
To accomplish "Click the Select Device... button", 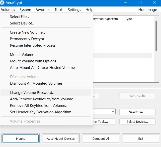I will point(137,122).
